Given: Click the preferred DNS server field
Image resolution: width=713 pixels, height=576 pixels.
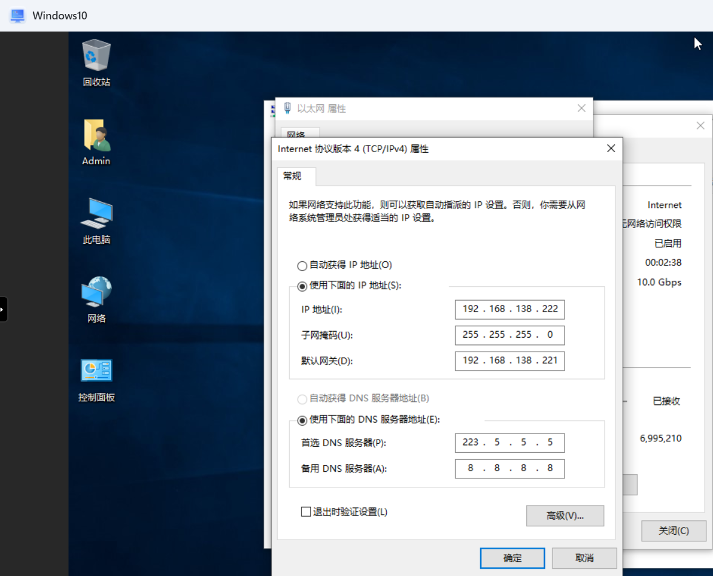Looking at the screenshot, I should click(509, 443).
